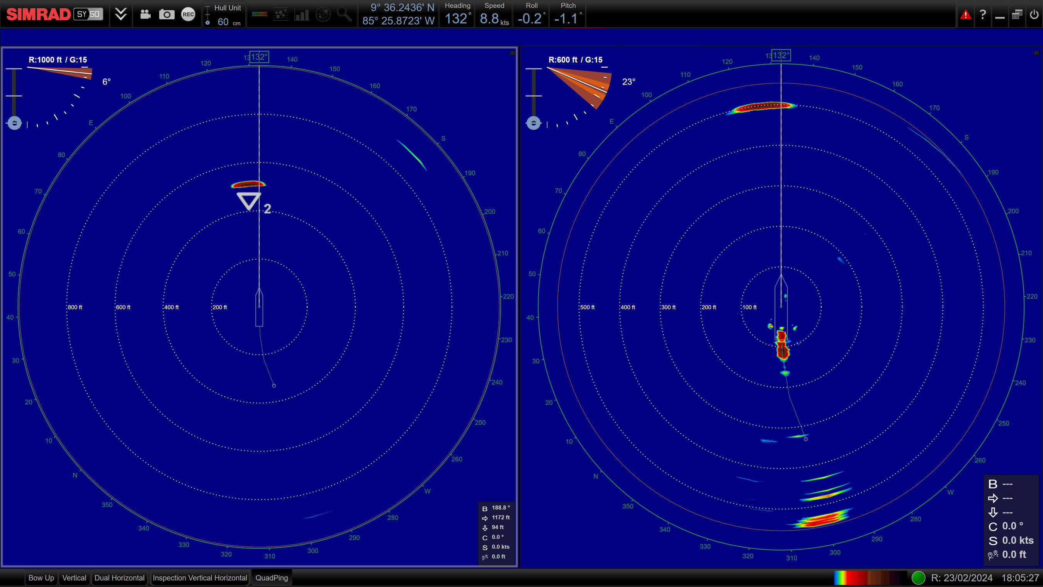Open the help question mark
The height and width of the screenshot is (587, 1043).
coord(983,14)
